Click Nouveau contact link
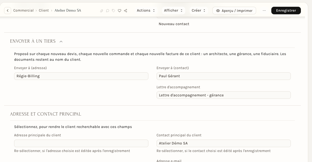The height and width of the screenshot is (162, 312). pos(174,24)
